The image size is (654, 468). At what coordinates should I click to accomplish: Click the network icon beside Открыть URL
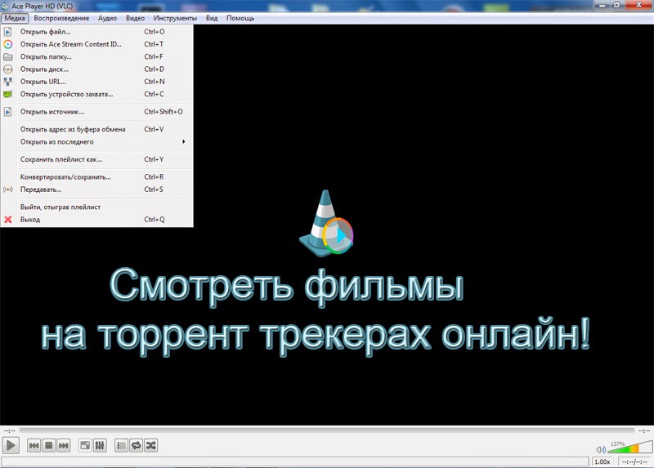tap(8, 82)
